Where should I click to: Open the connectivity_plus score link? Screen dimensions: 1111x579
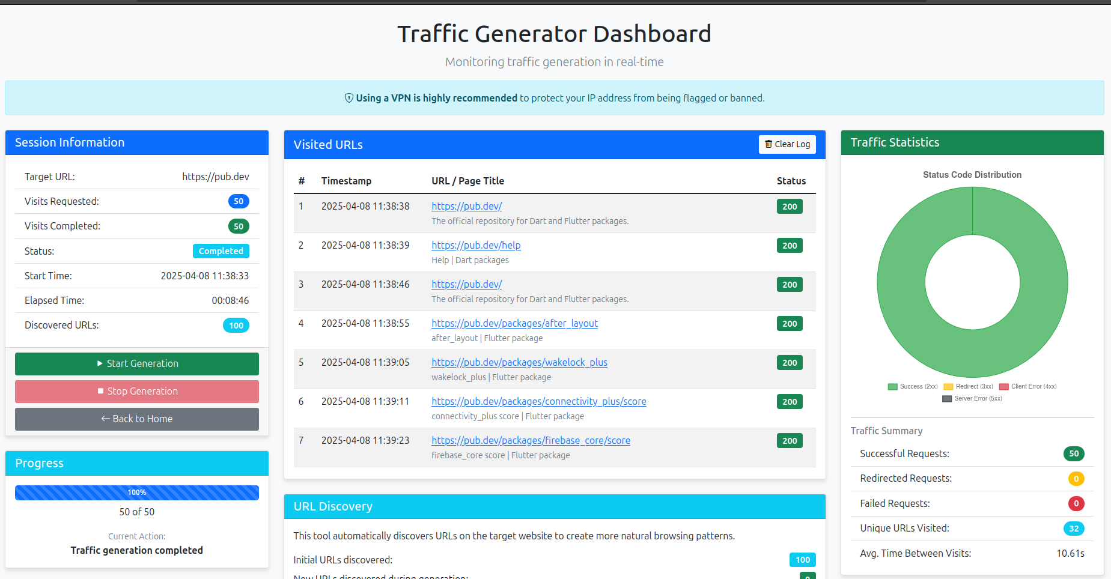[538, 401]
